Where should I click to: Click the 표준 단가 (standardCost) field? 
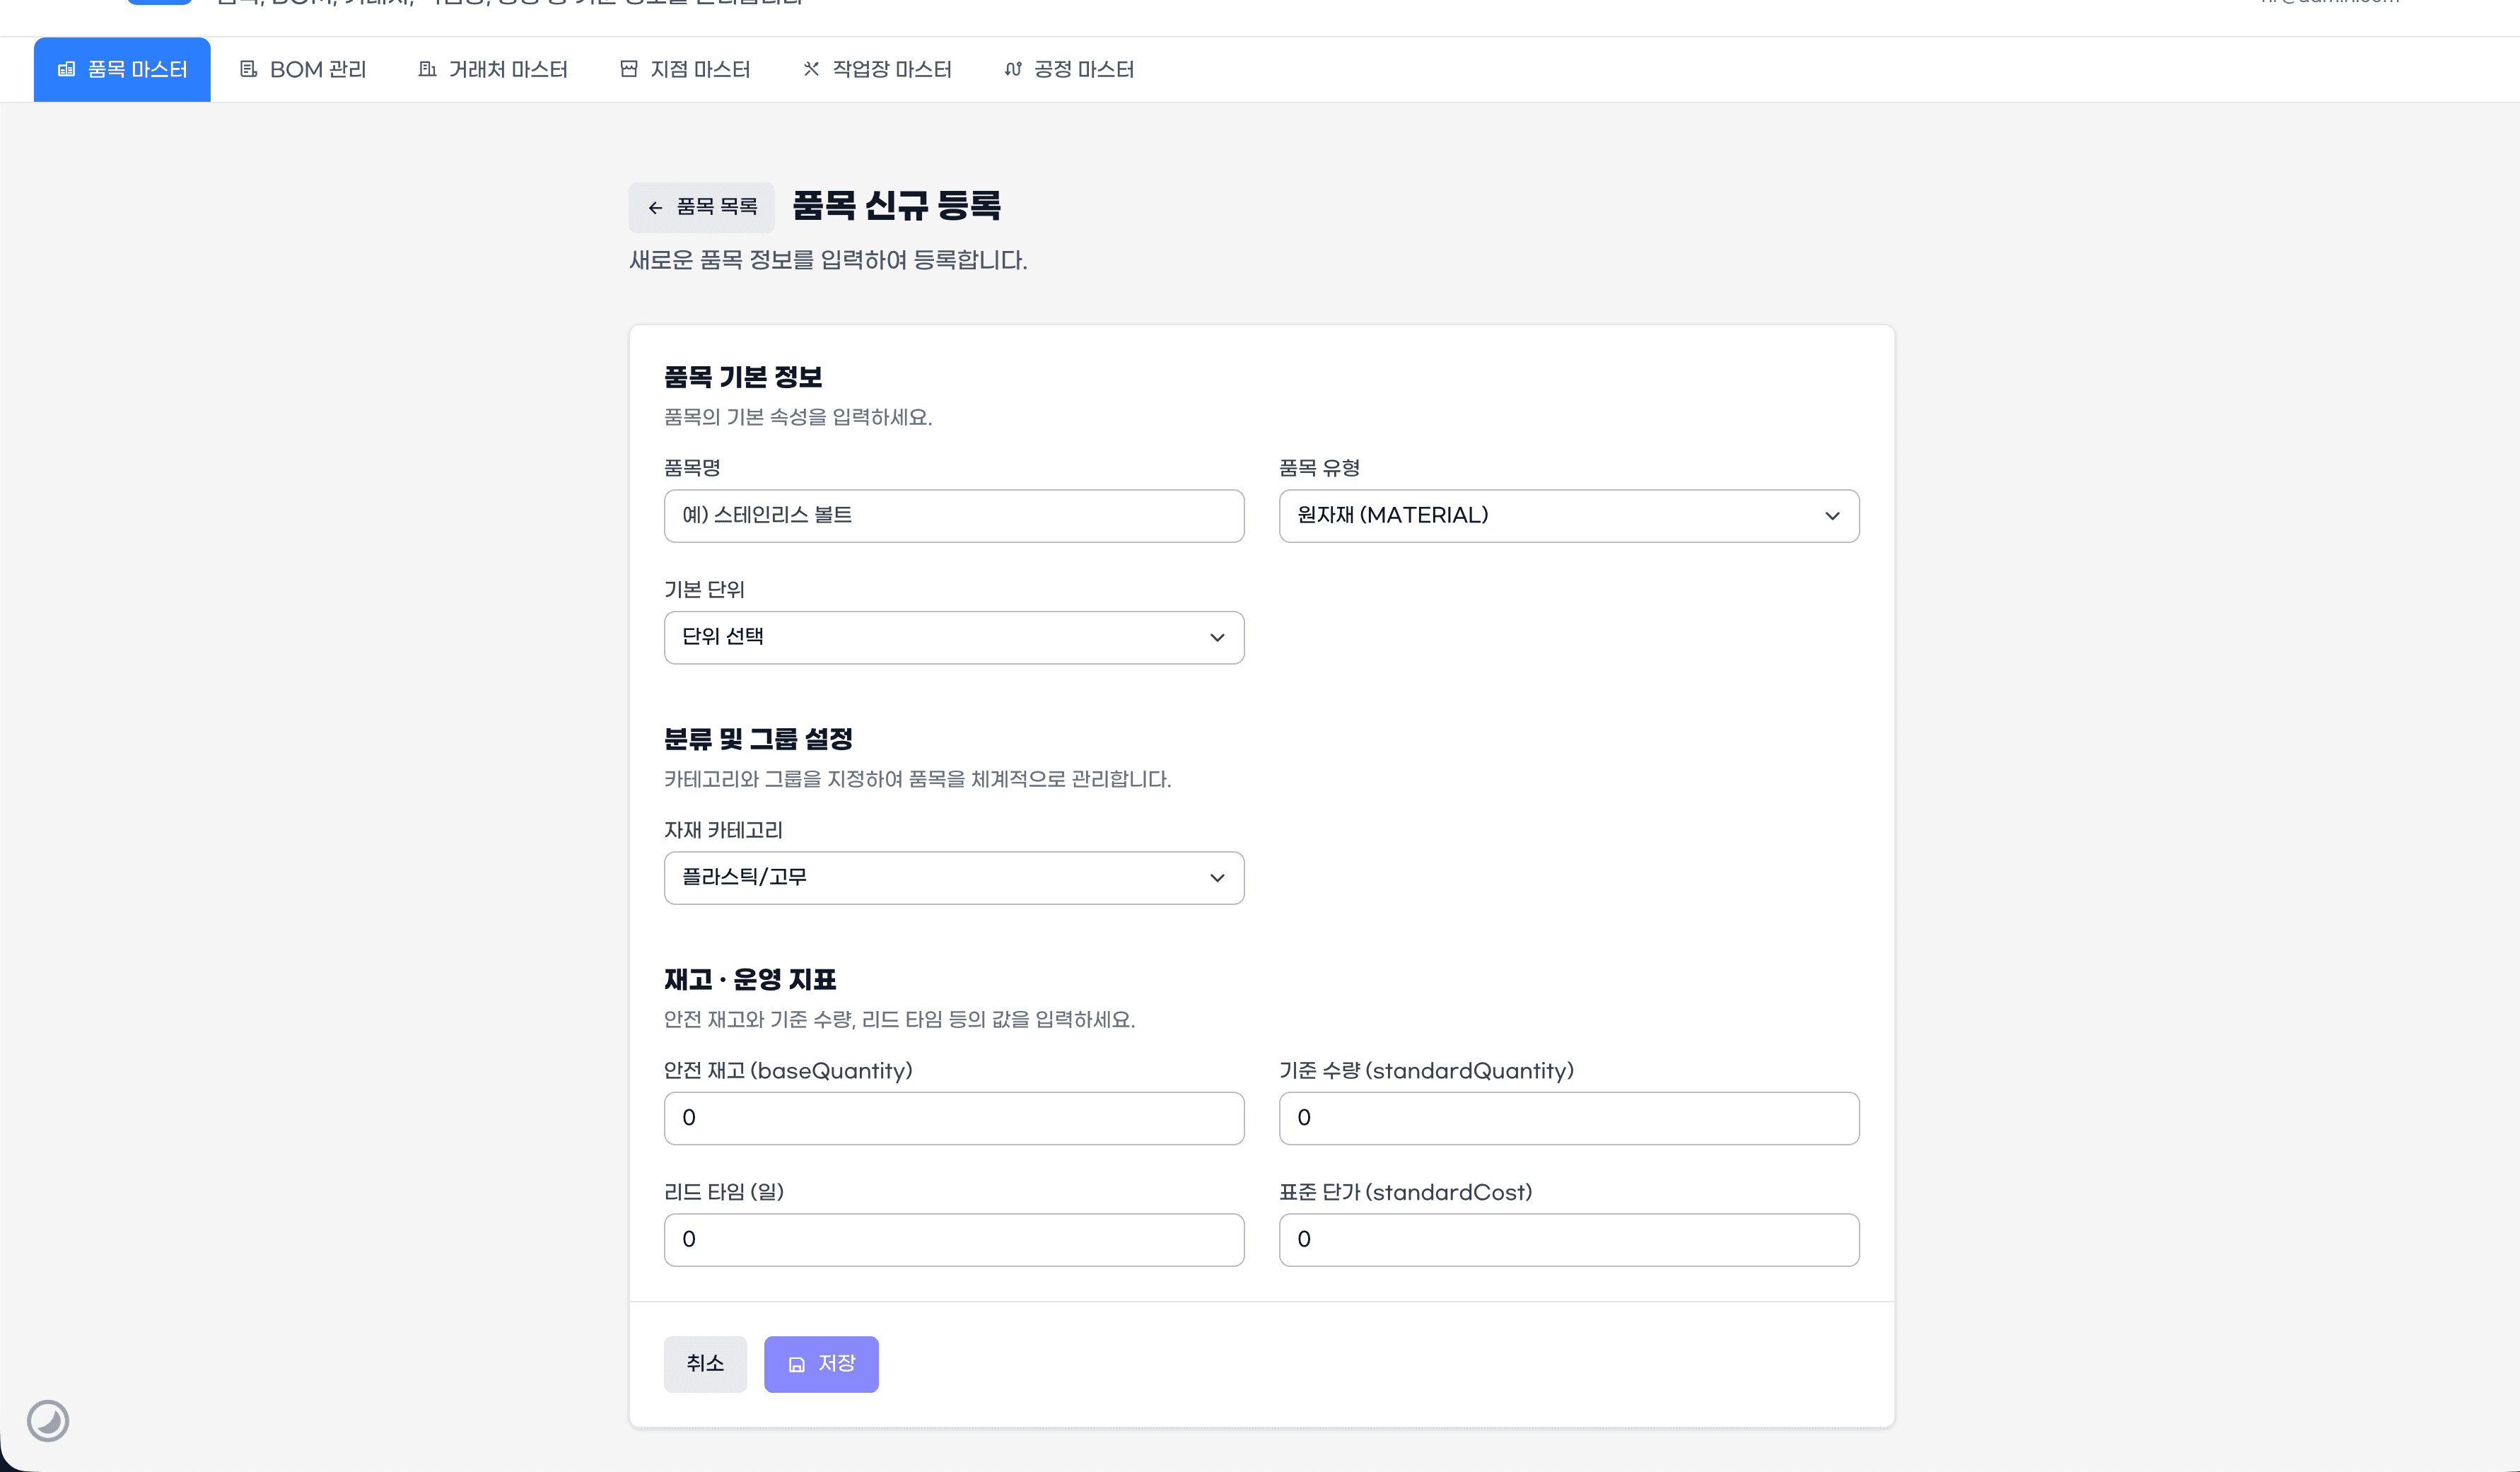(1568, 1240)
